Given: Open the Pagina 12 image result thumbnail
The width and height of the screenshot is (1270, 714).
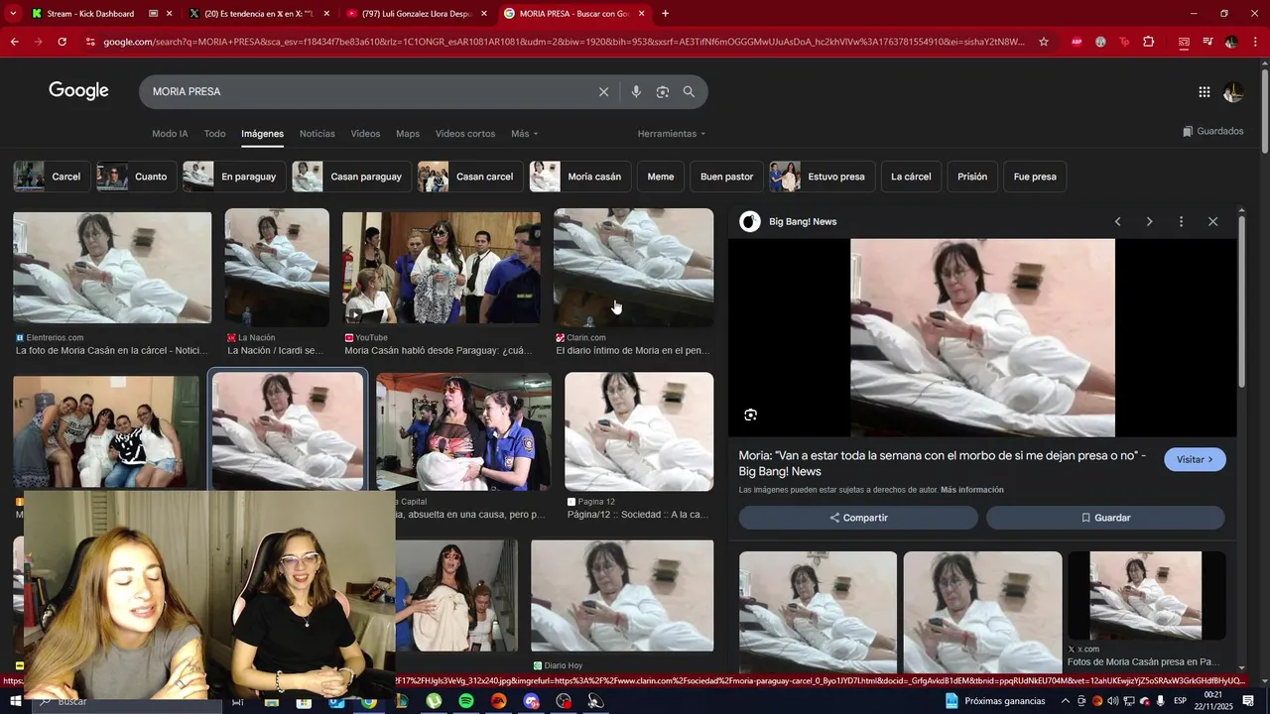Looking at the screenshot, I should pyautogui.click(x=639, y=431).
